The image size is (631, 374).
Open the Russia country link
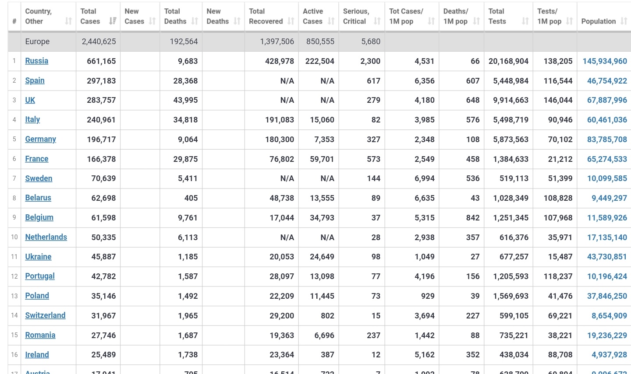[37, 61]
